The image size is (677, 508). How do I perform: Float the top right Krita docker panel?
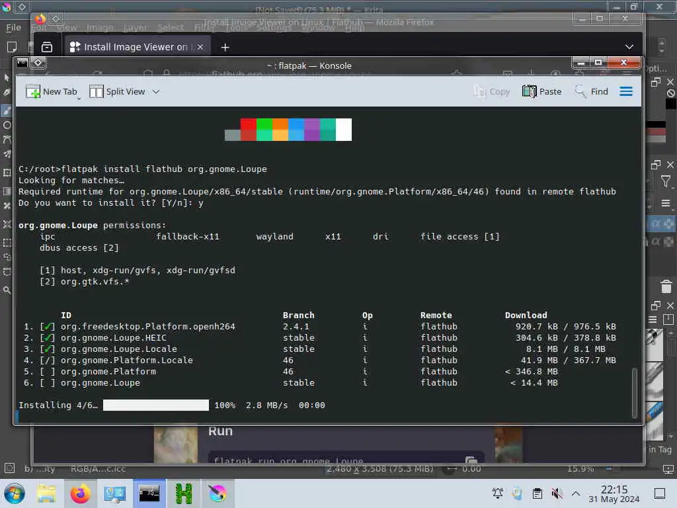(x=656, y=82)
